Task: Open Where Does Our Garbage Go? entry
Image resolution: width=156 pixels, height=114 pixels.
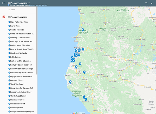Action: (x=22, y=88)
